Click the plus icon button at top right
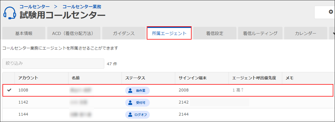 [331, 12]
